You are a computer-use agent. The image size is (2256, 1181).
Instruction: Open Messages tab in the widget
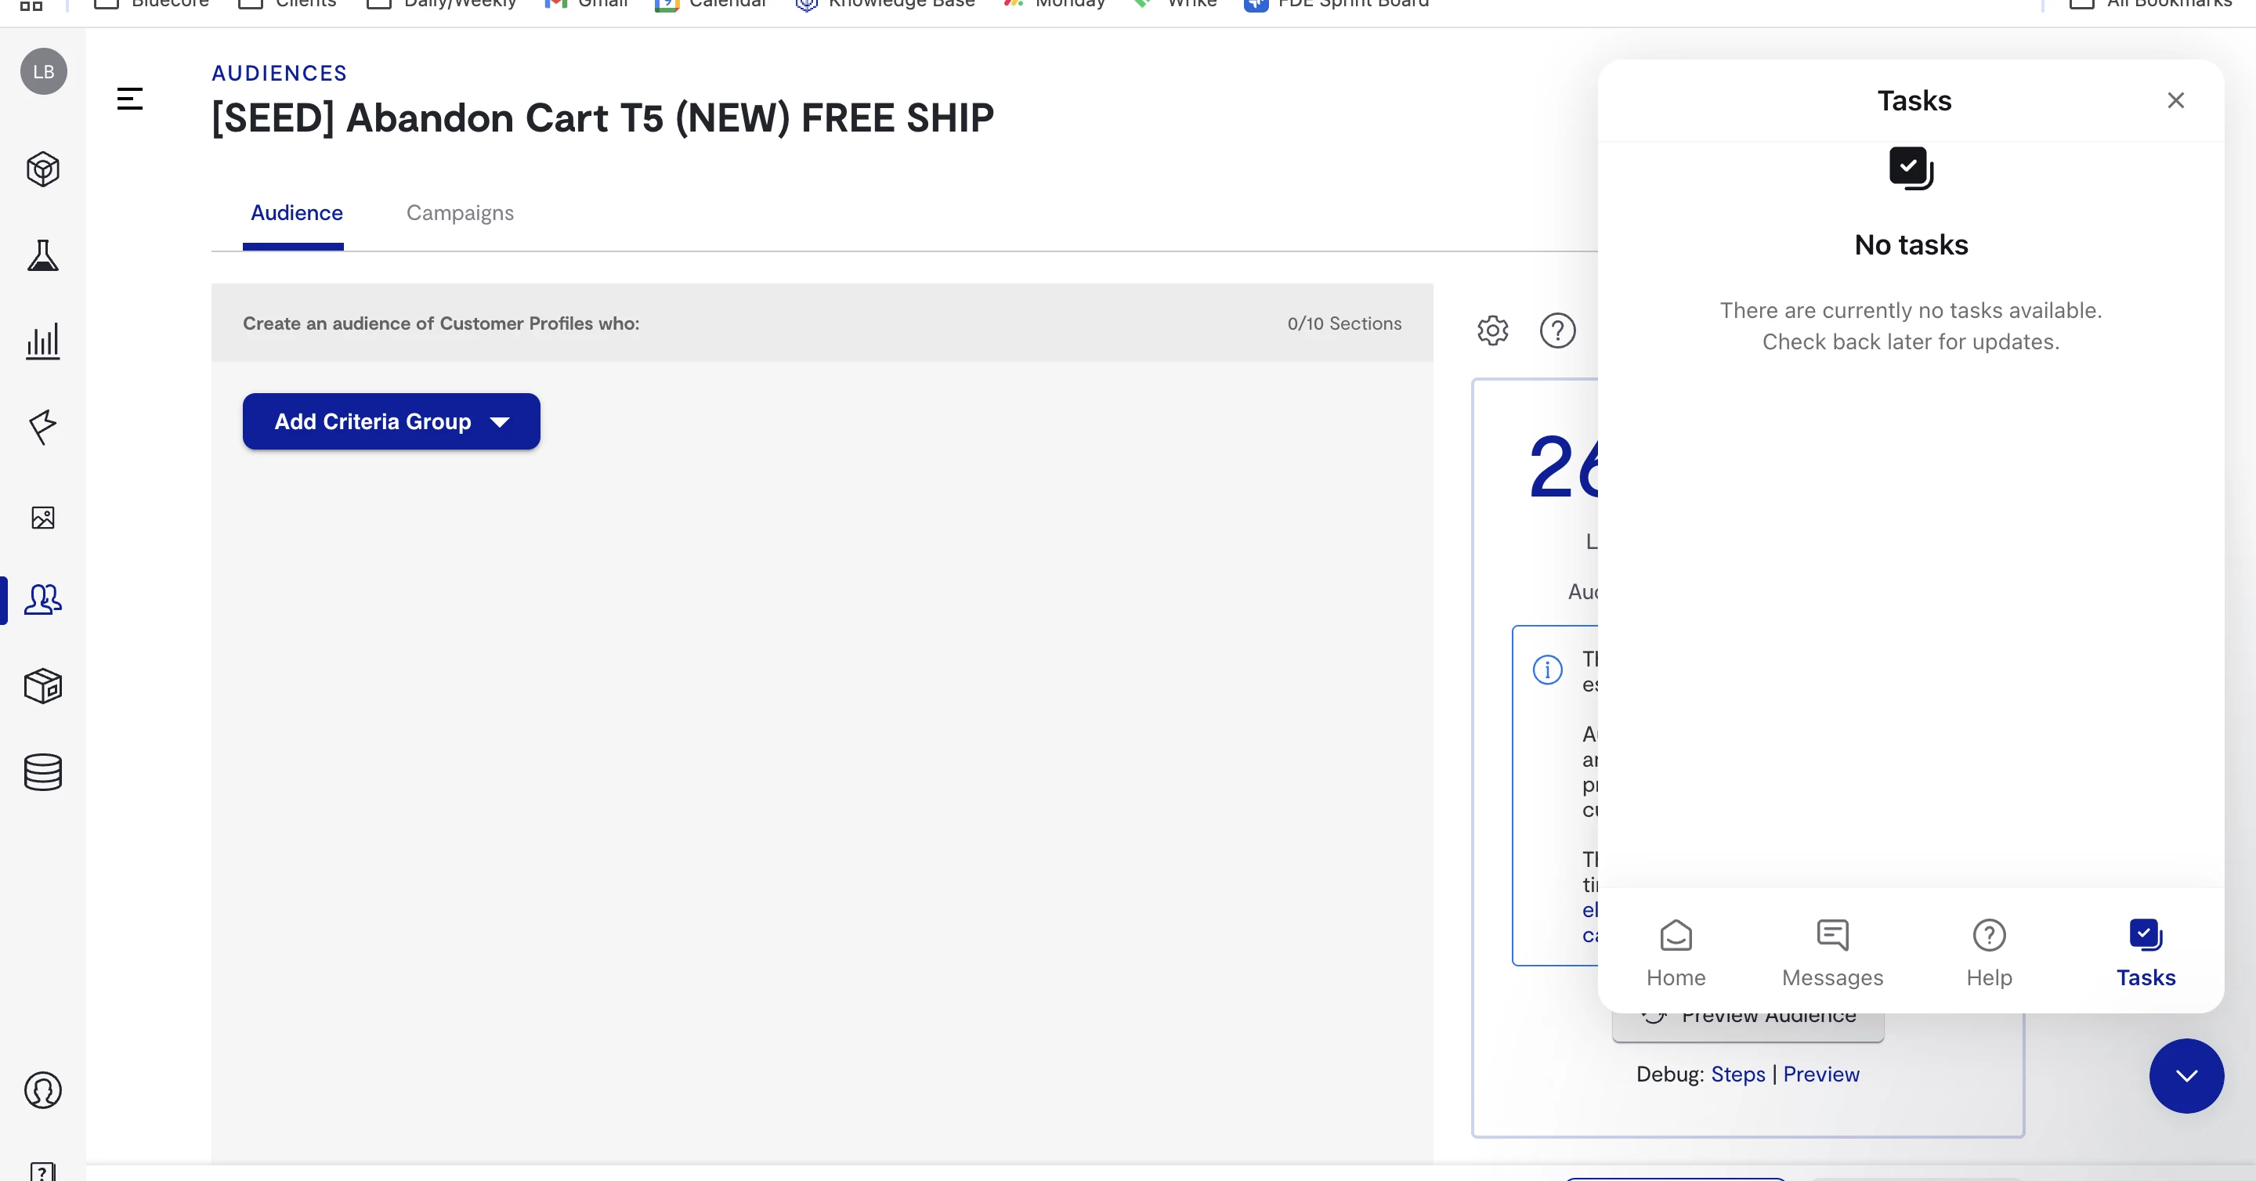[x=1832, y=952]
